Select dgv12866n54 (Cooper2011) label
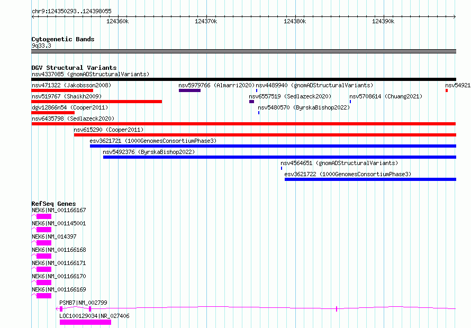The width and height of the screenshot is (471, 328). [70, 107]
